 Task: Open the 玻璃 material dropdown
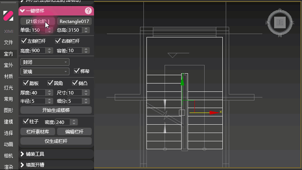click(45, 71)
